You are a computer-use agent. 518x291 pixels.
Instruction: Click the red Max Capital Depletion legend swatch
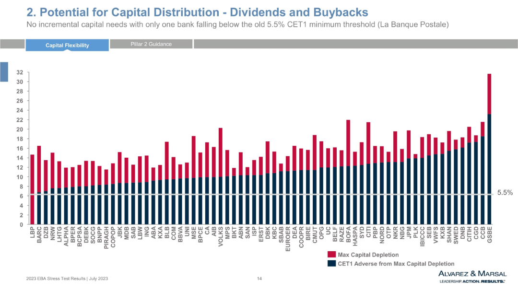pos(332,255)
